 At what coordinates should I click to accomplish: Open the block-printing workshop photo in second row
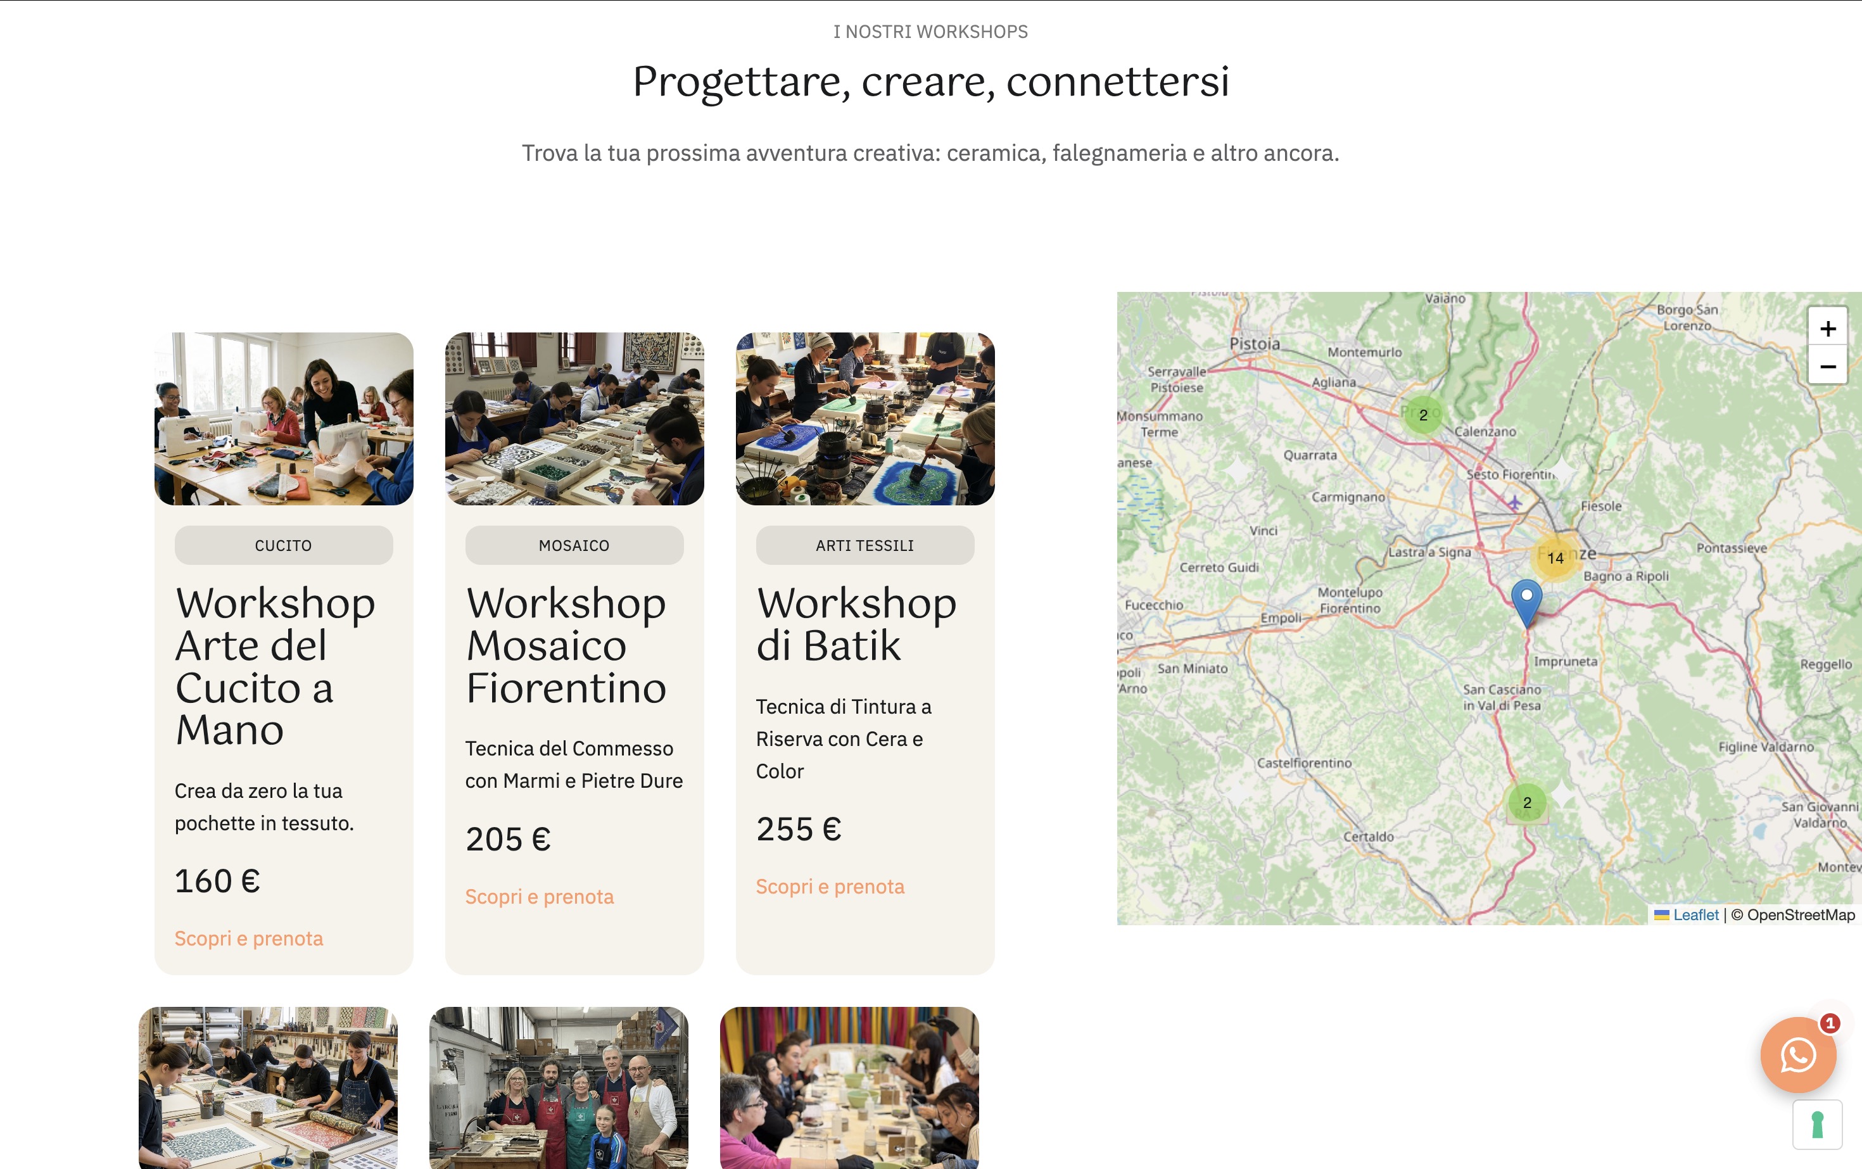(269, 1088)
